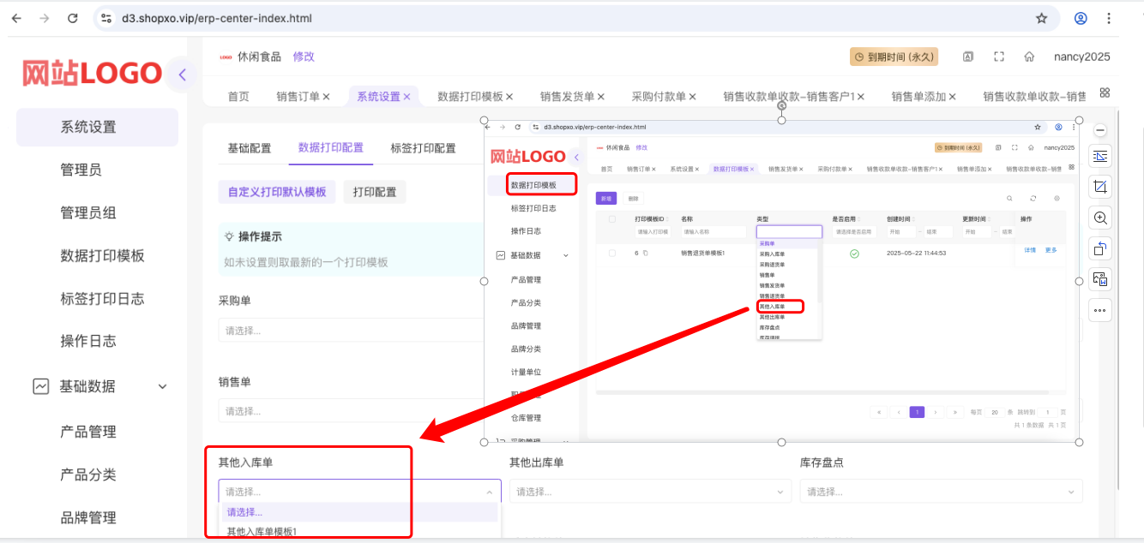Screen dimensions: 1144x543
Task: Select the 数据打印配置 sub-tab
Action: (331, 147)
